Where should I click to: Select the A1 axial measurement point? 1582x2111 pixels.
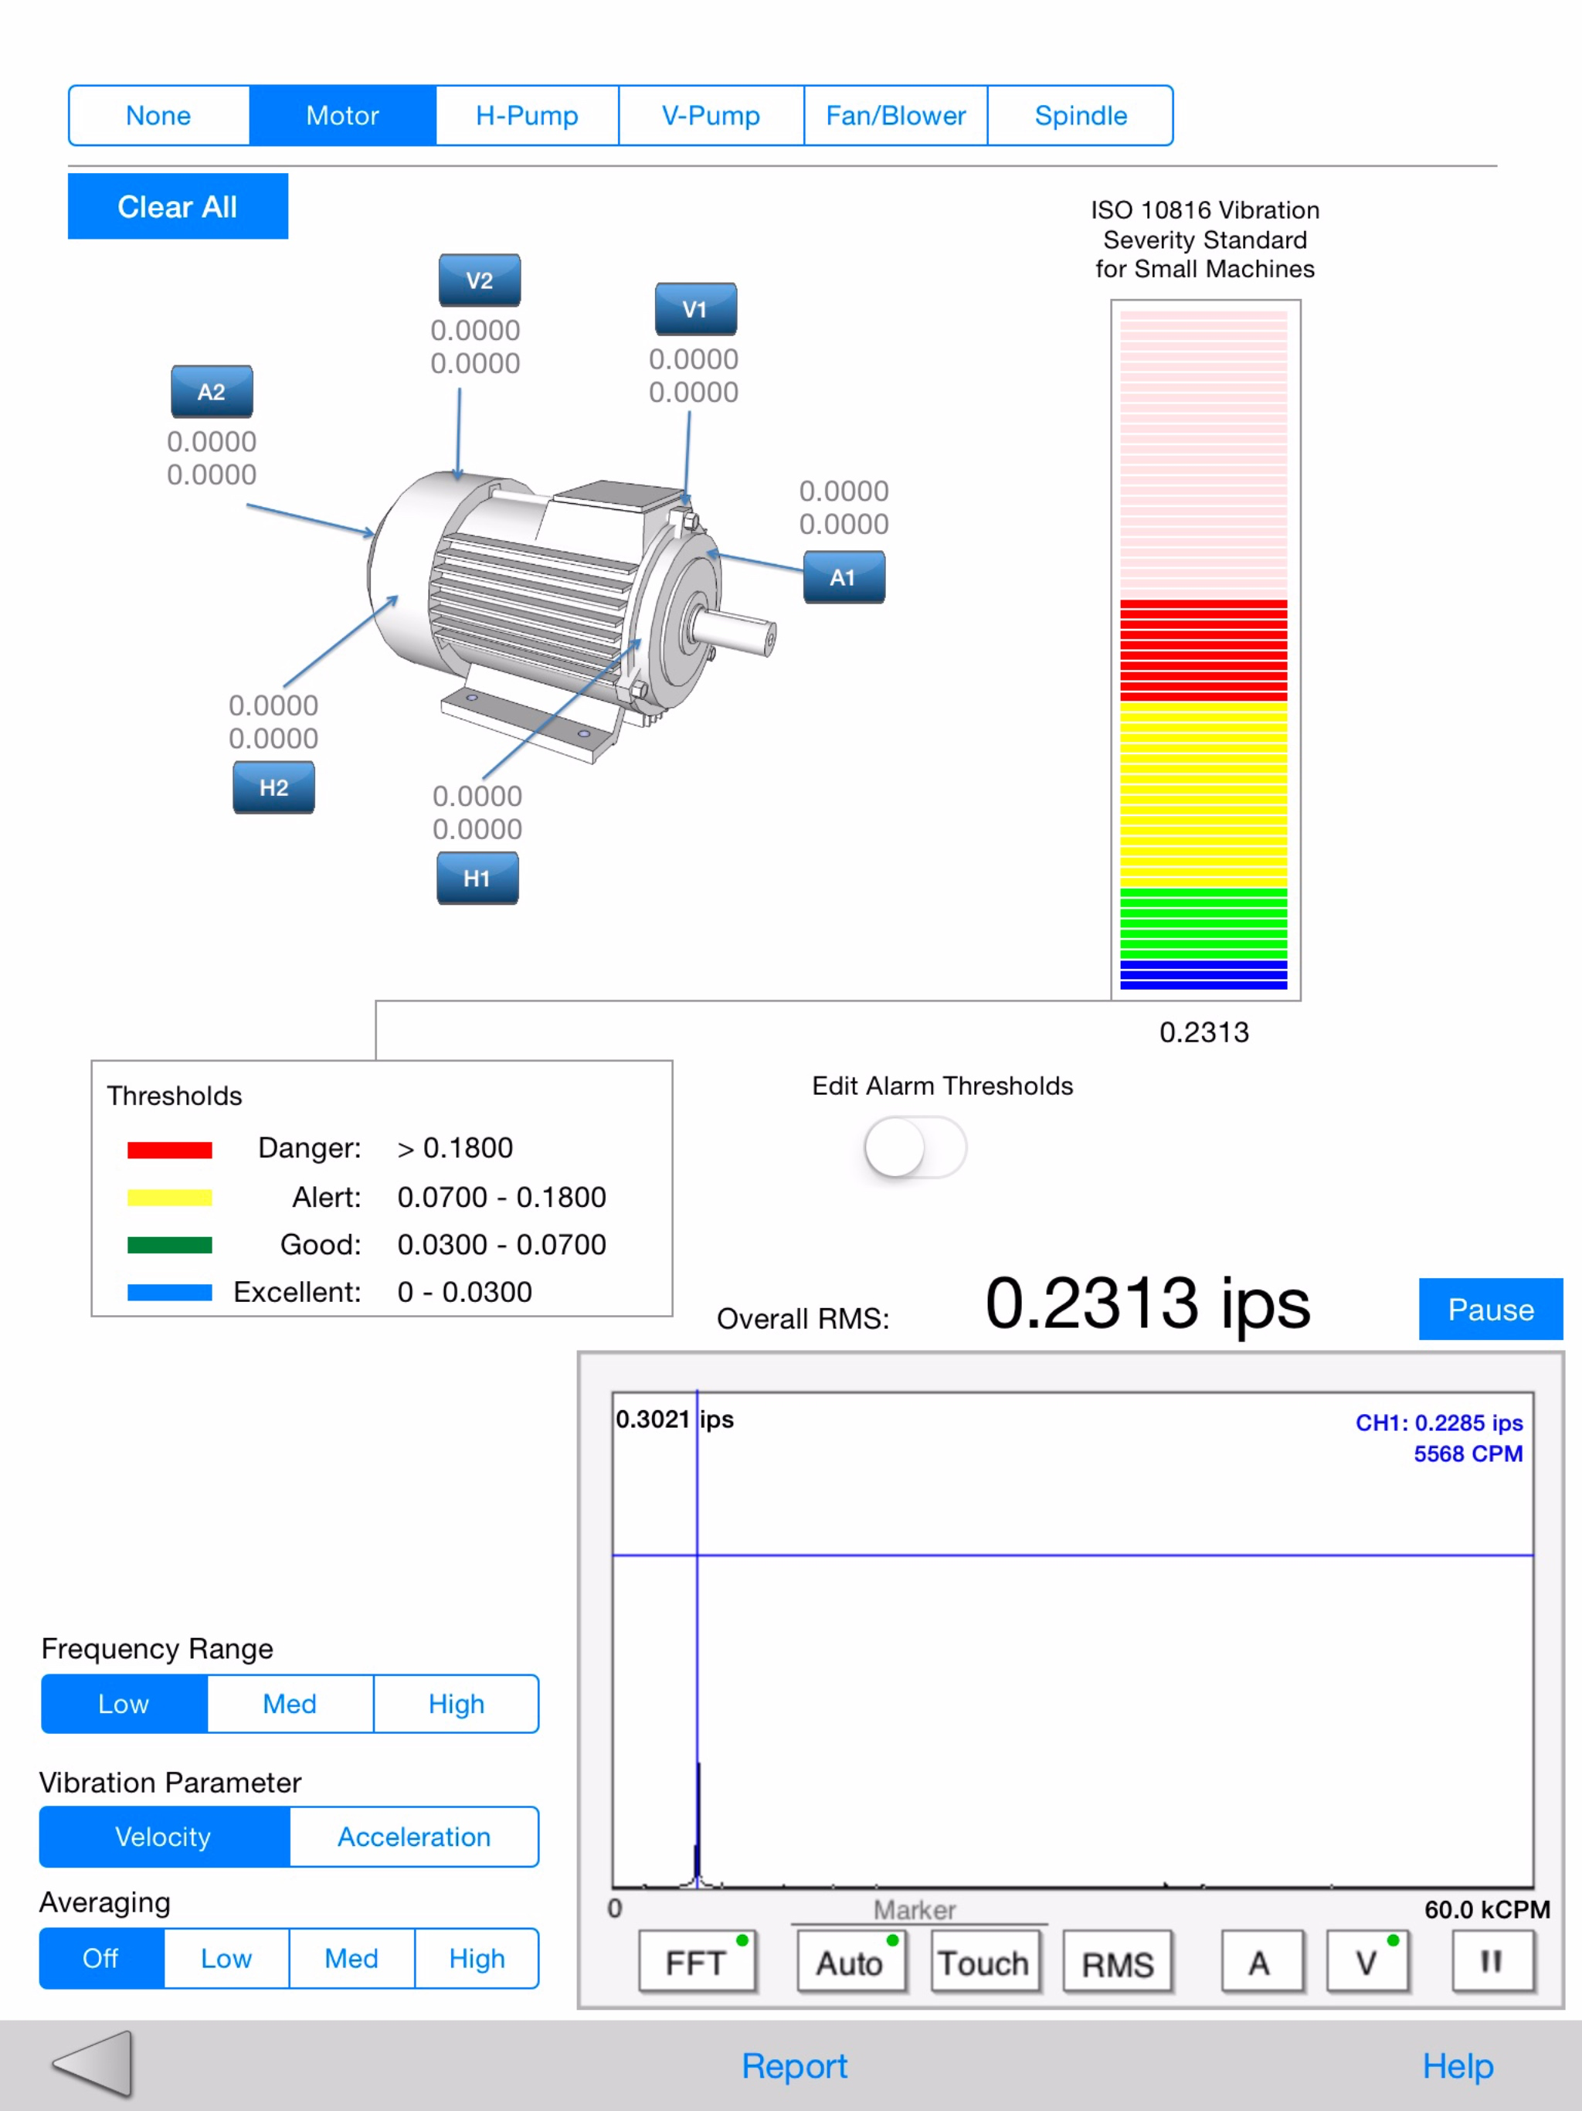pos(844,577)
